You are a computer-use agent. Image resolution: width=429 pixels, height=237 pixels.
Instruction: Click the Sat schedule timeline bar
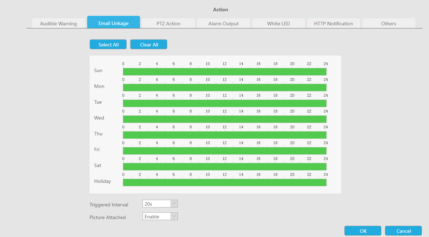coord(225,167)
